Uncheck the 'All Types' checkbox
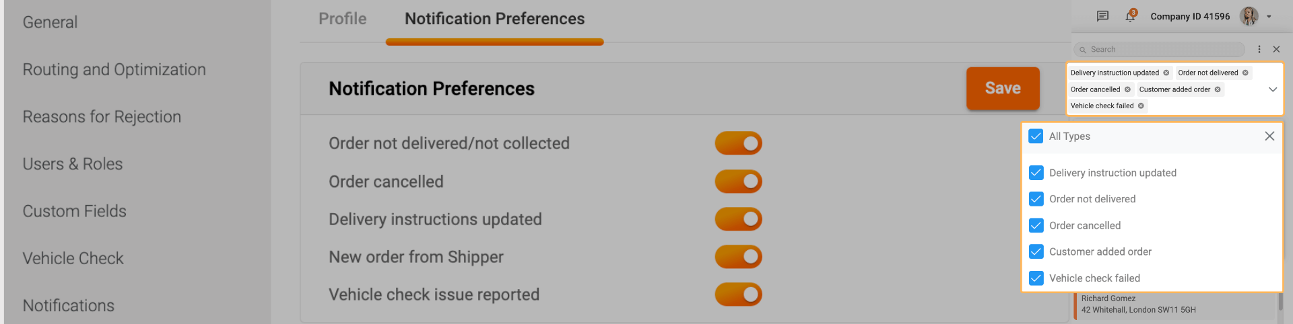Image resolution: width=1293 pixels, height=324 pixels. tap(1036, 136)
